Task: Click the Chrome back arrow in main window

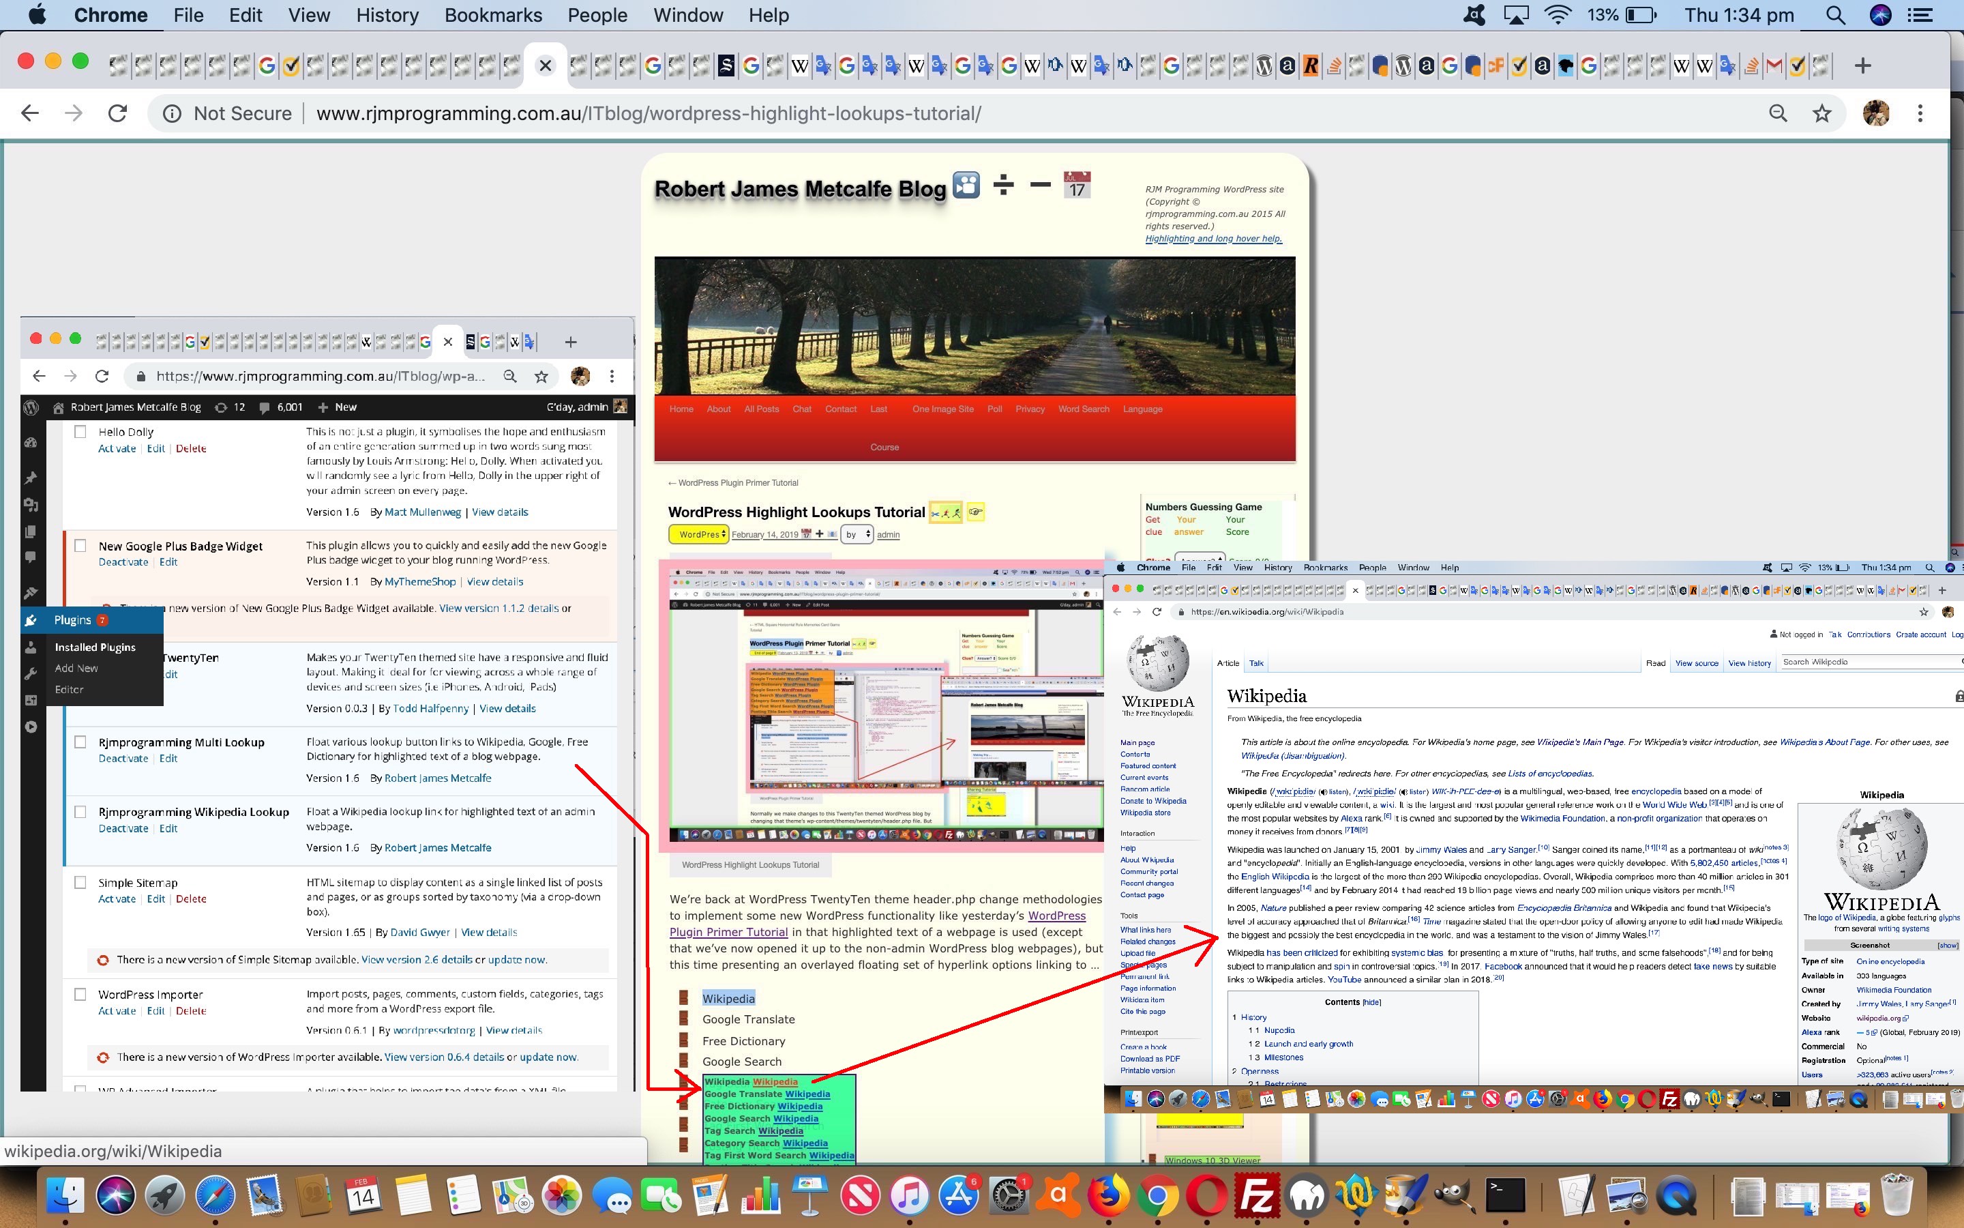Action: pyautogui.click(x=30, y=114)
